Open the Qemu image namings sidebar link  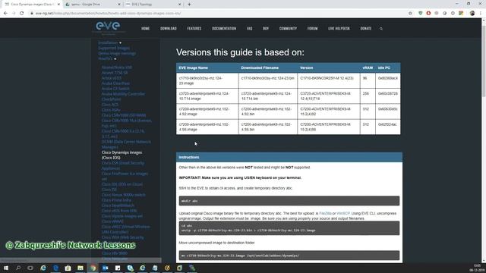tap(117, 53)
